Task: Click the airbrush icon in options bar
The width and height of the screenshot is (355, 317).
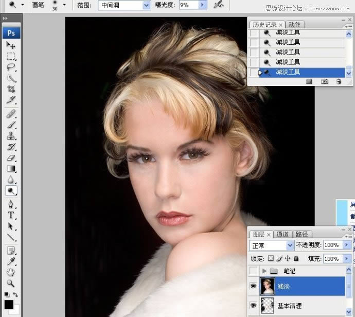Action: [219, 5]
